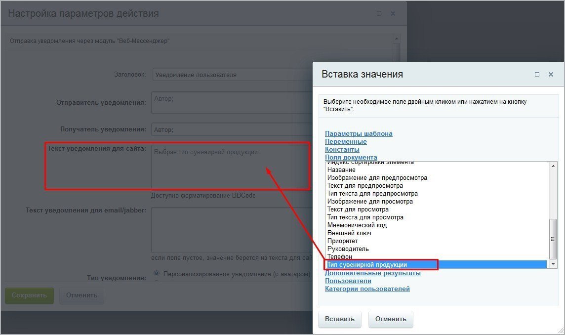Expand the Параметры шаблона section
Viewport: 565px width, 335px height.
click(359, 133)
